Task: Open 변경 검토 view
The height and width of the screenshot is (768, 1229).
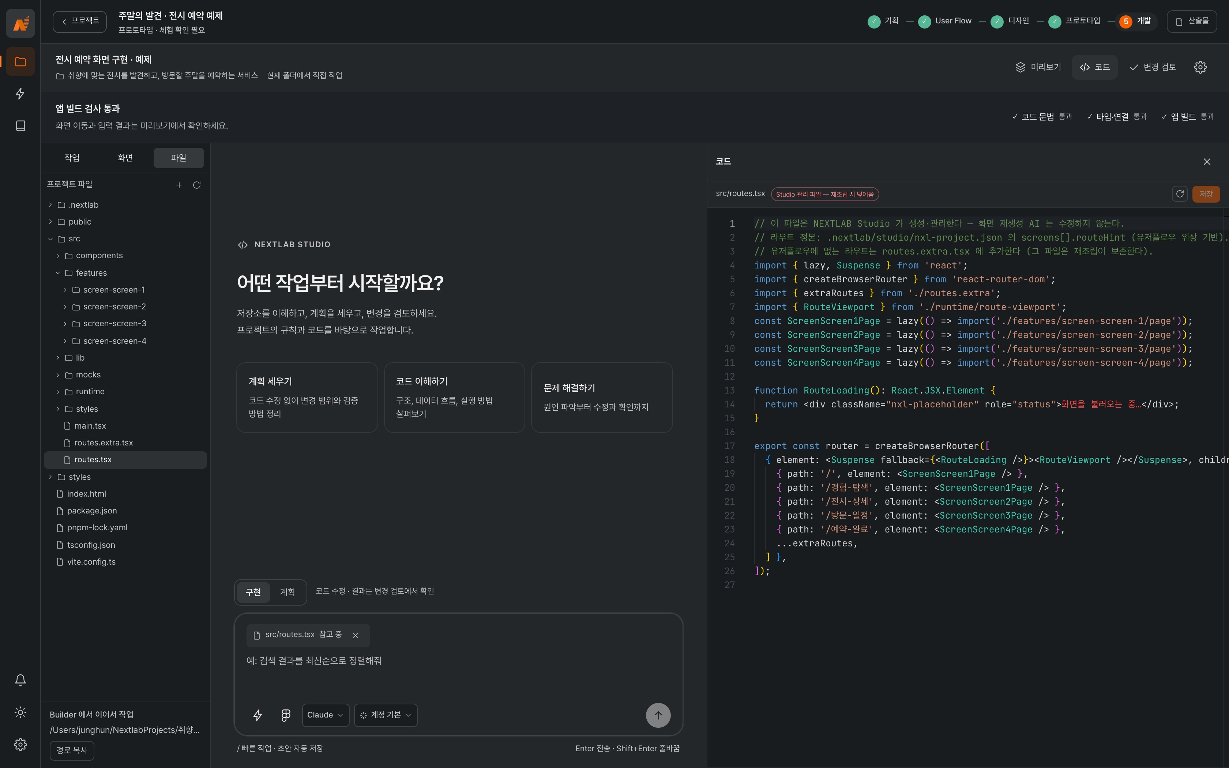Action: coord(1153,67)
